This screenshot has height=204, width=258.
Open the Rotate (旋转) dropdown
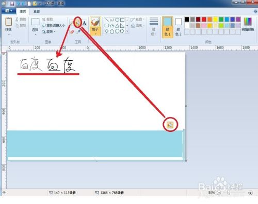49,31
